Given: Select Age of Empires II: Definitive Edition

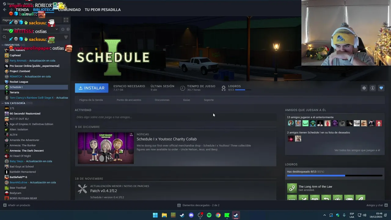Looking at the screenshot, I should (31, 124).
